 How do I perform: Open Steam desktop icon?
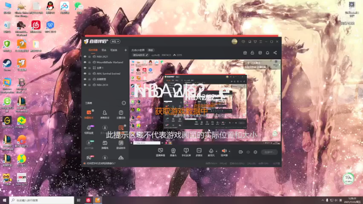click(7, 65)
